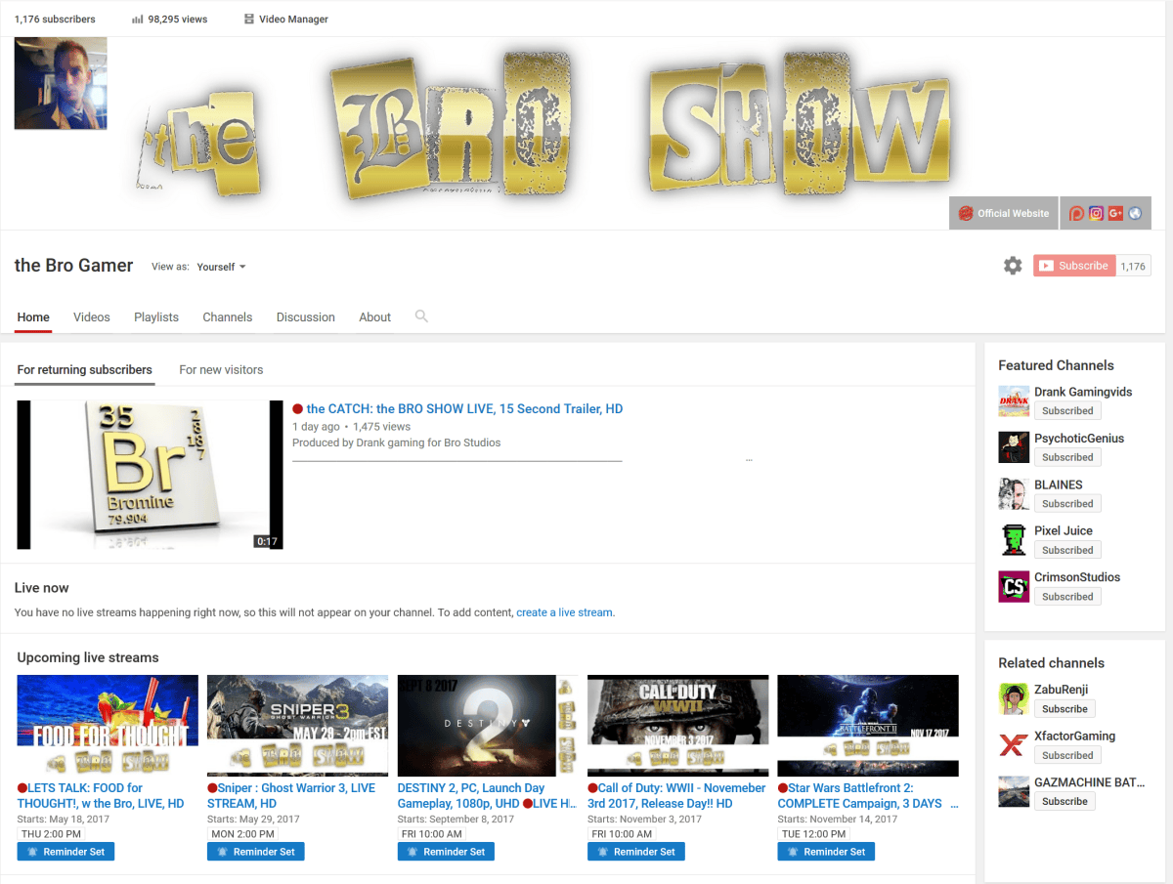Click Subscribed button under PsychoticGenius
Viewport: 1173px width, 884px height.
1067,457
